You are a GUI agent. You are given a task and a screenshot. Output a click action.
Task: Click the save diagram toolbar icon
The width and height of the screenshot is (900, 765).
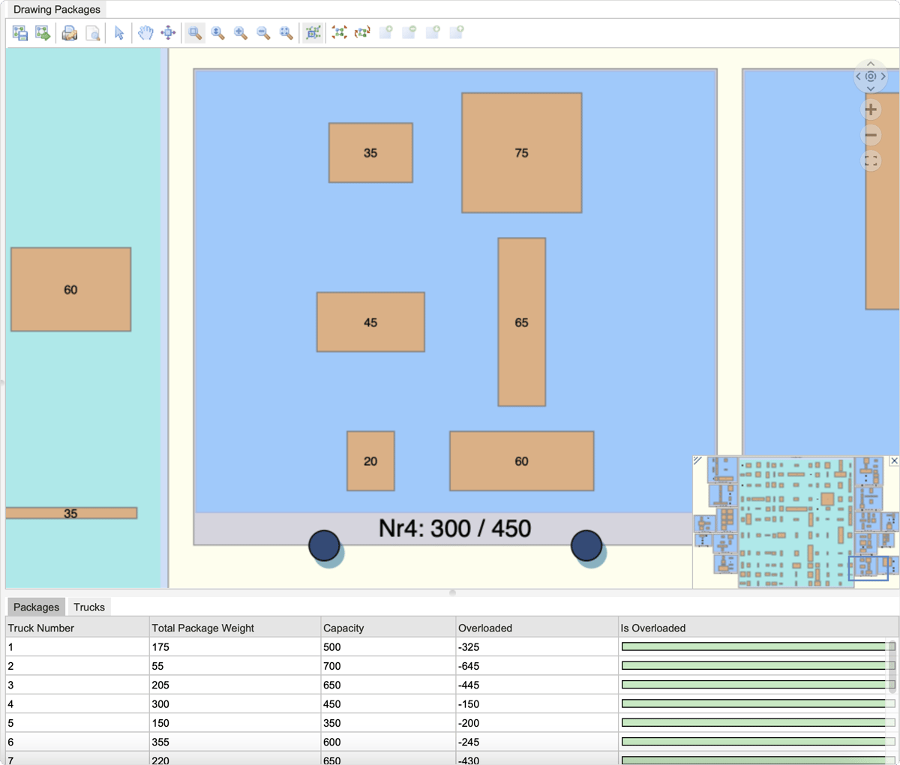(x=20, y=33)
